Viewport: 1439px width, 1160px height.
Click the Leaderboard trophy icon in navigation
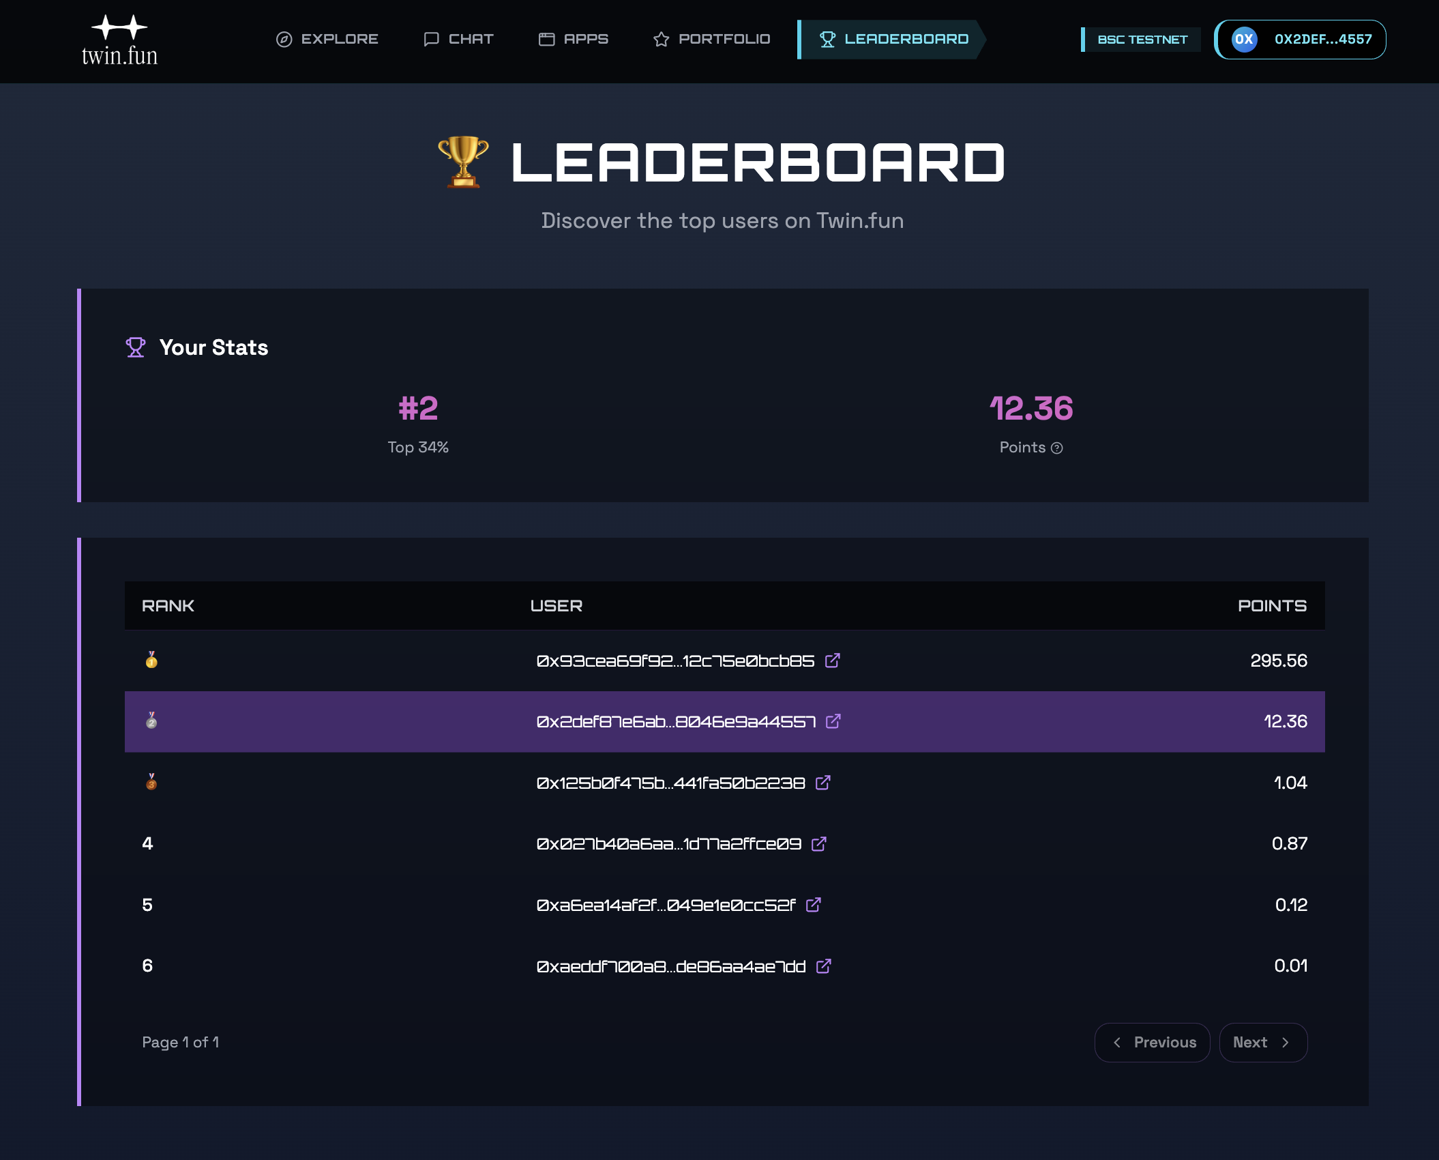pyautogui.click(x=828, y=40)
